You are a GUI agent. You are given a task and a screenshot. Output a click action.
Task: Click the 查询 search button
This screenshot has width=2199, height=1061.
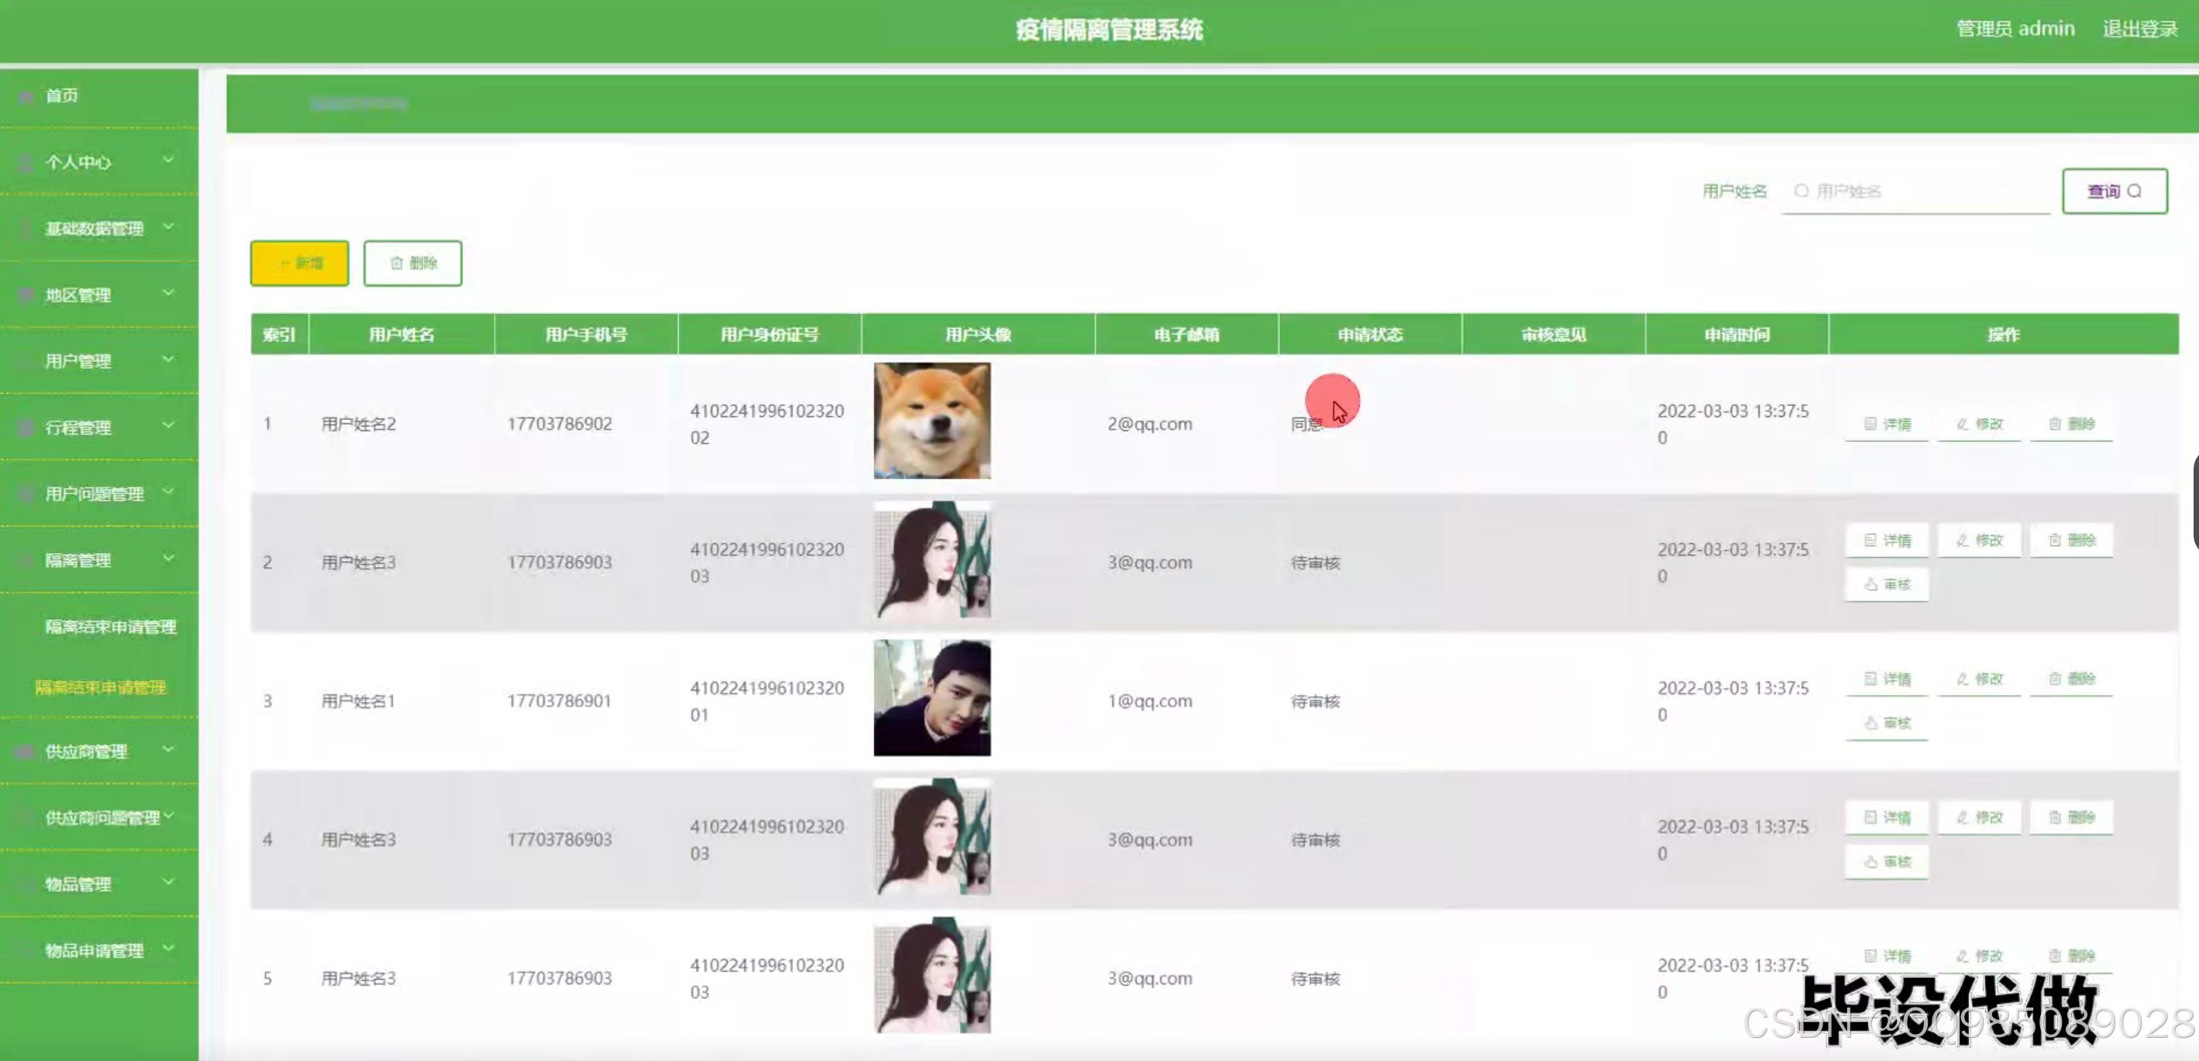pos(2114,191)
